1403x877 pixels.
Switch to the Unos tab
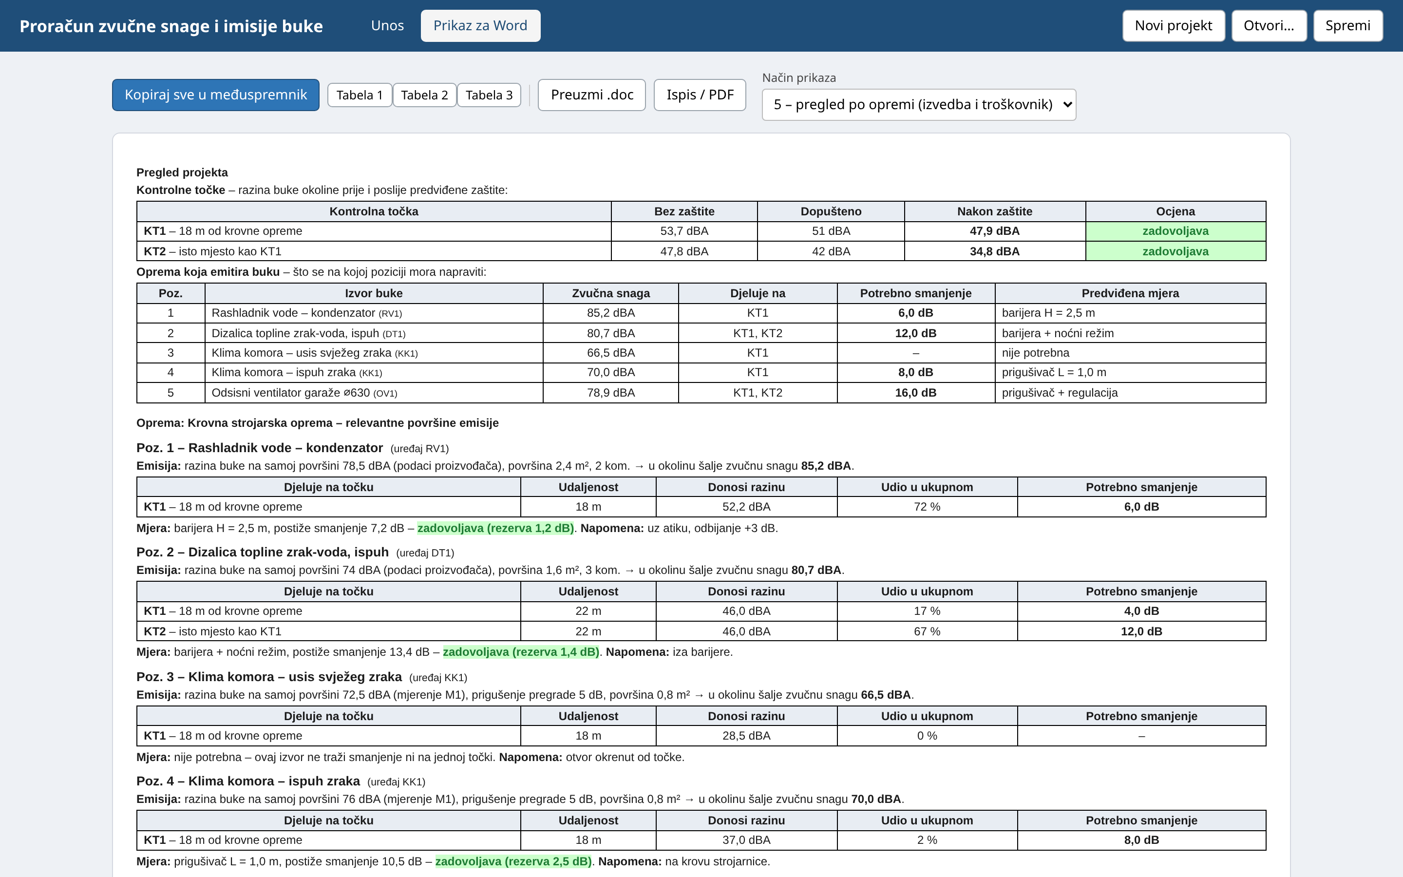(x=387, y=25)
